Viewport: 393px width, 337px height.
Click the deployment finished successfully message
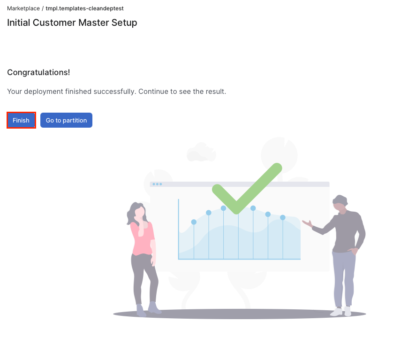(x=116, y=92)
